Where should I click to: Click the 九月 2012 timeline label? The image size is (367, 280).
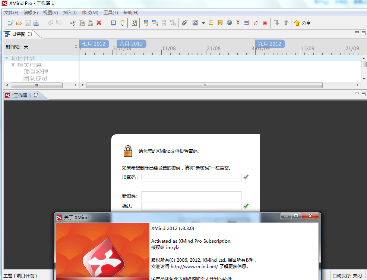[x=270, y=44]
